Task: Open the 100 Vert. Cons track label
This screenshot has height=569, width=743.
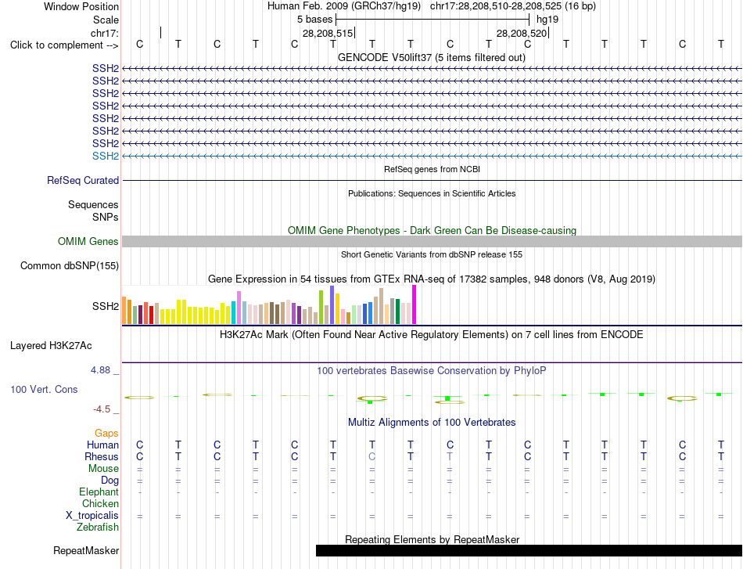Action: tap(44, 389)
